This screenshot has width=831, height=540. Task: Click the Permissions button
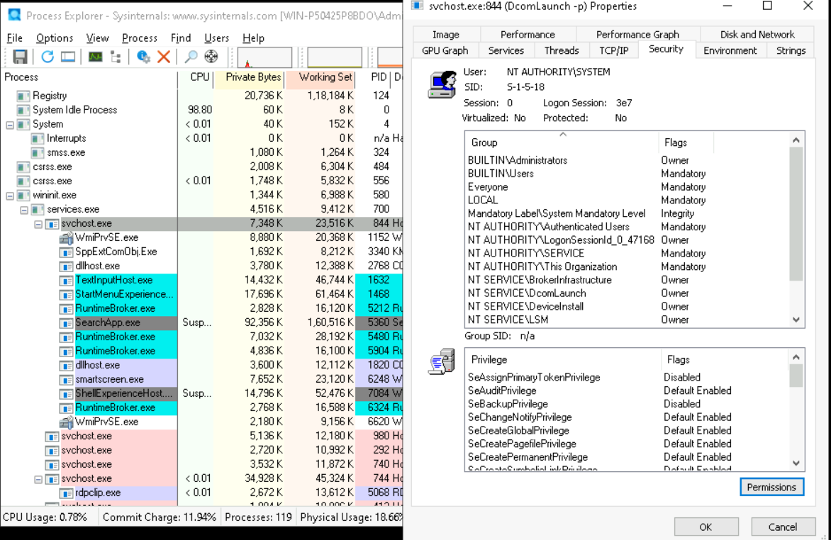tap(771, 487)
